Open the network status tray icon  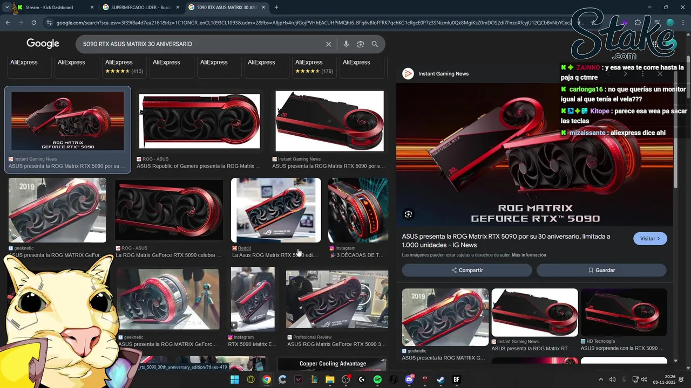tap(635, 380)
